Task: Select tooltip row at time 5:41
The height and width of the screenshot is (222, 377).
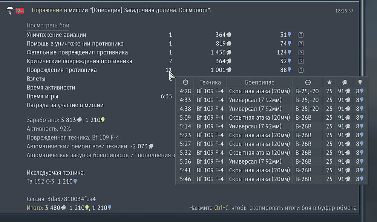Action: coord(271,170)
